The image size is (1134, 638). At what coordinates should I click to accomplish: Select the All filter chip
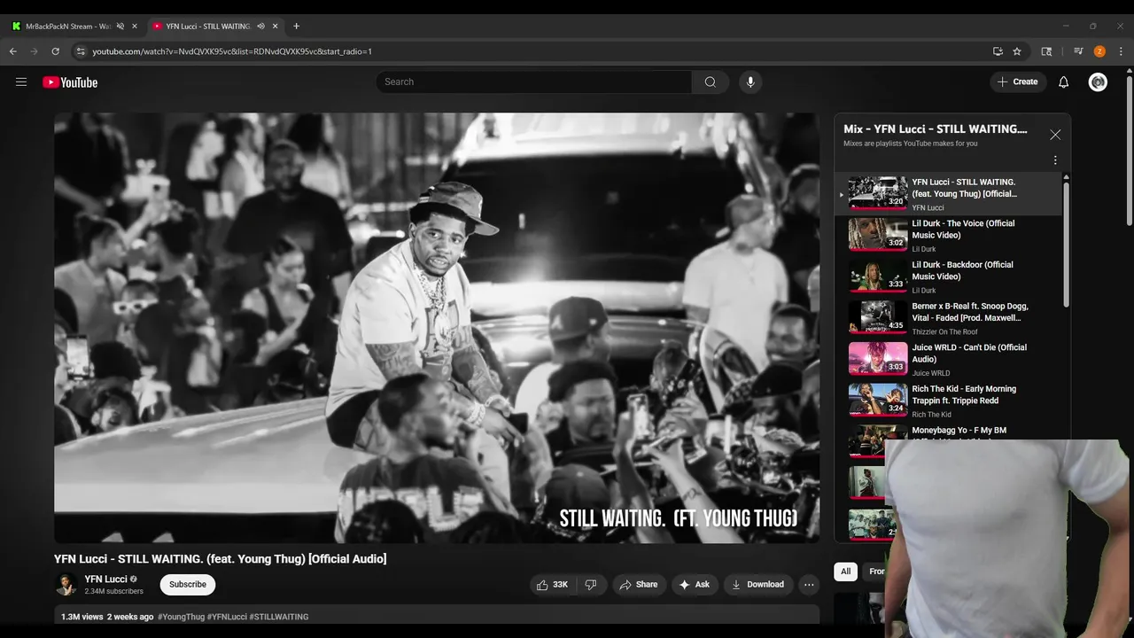coord(845,572)
